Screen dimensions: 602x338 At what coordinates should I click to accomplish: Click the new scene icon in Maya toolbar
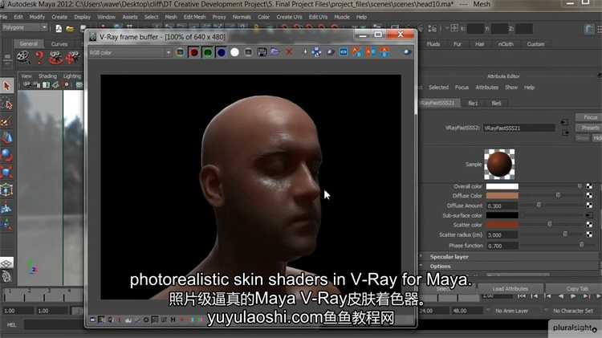[x=59, y=28]
